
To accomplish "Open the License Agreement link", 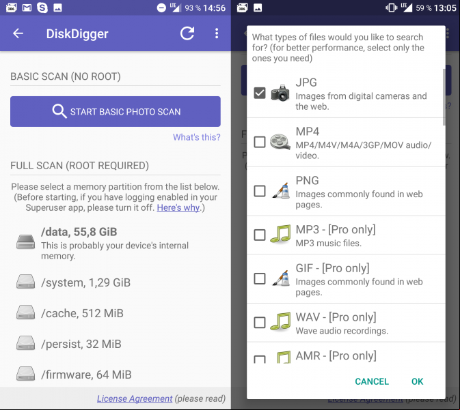I will pos(135,398).
